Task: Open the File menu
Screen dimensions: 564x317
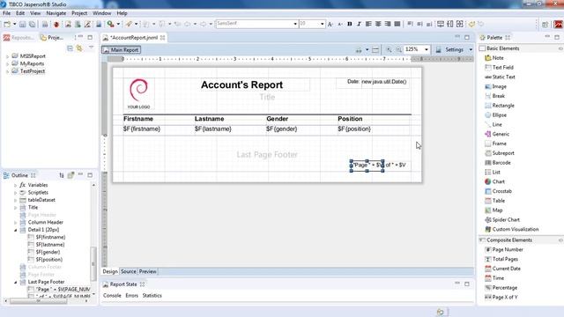Action: [x=6, y=13]
